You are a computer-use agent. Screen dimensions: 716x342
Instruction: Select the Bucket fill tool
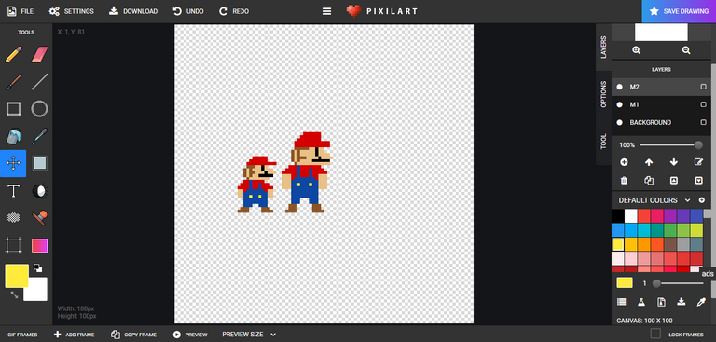[13, 136]
